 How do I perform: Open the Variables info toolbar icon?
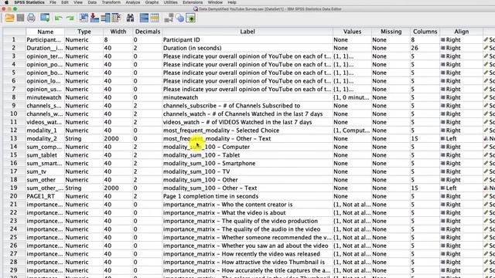pyautogui.click(x=105, y=18)
